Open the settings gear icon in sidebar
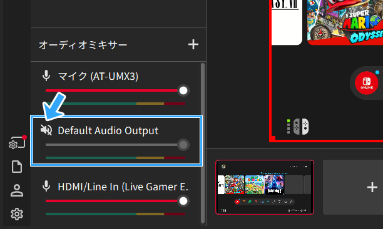 pyautogui.click(x=17, y=214)
